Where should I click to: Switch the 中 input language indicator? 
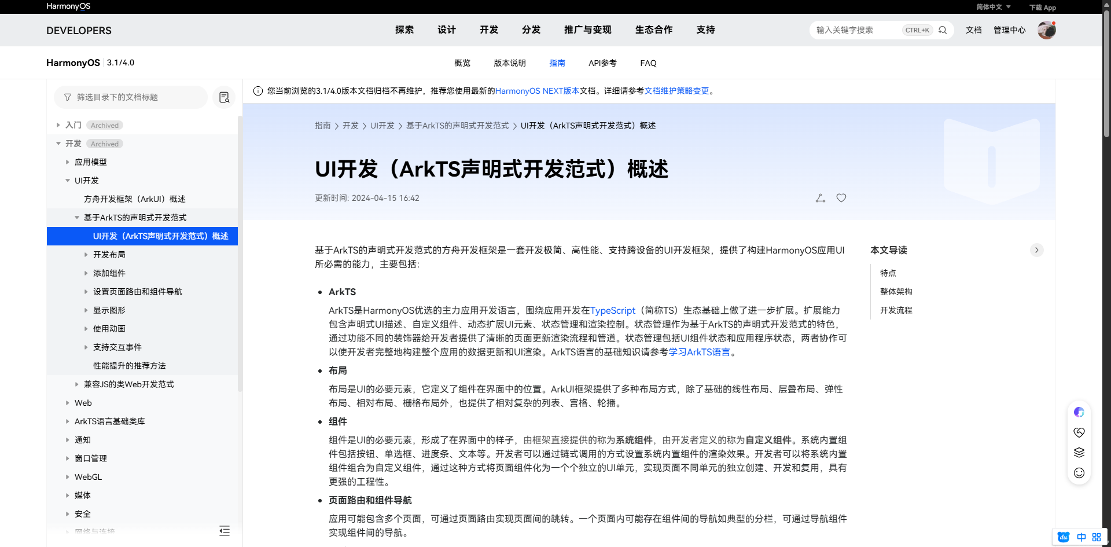(1081, 537)
